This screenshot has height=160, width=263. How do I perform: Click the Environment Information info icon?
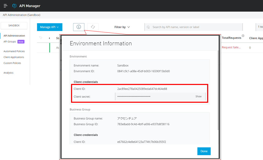[x=79, y=27]
